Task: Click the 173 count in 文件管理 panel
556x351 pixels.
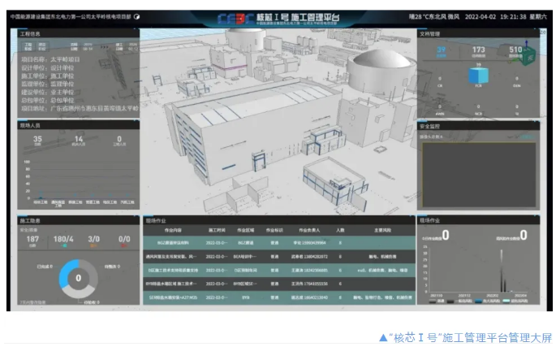Action: [479, 50]
